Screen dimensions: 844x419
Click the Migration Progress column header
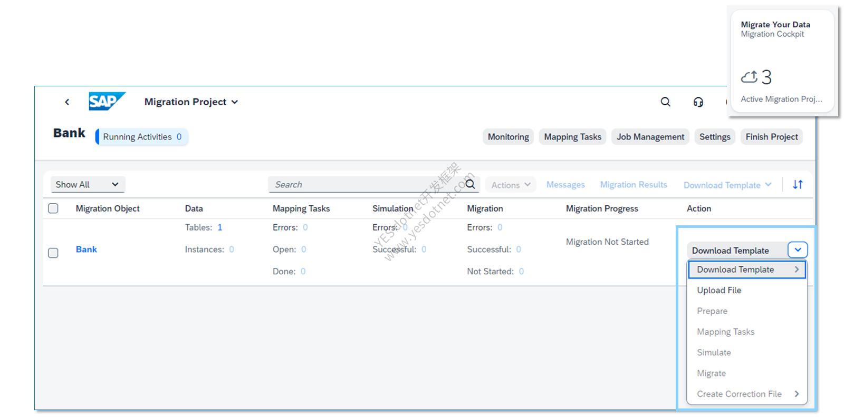tap(602, 208)
